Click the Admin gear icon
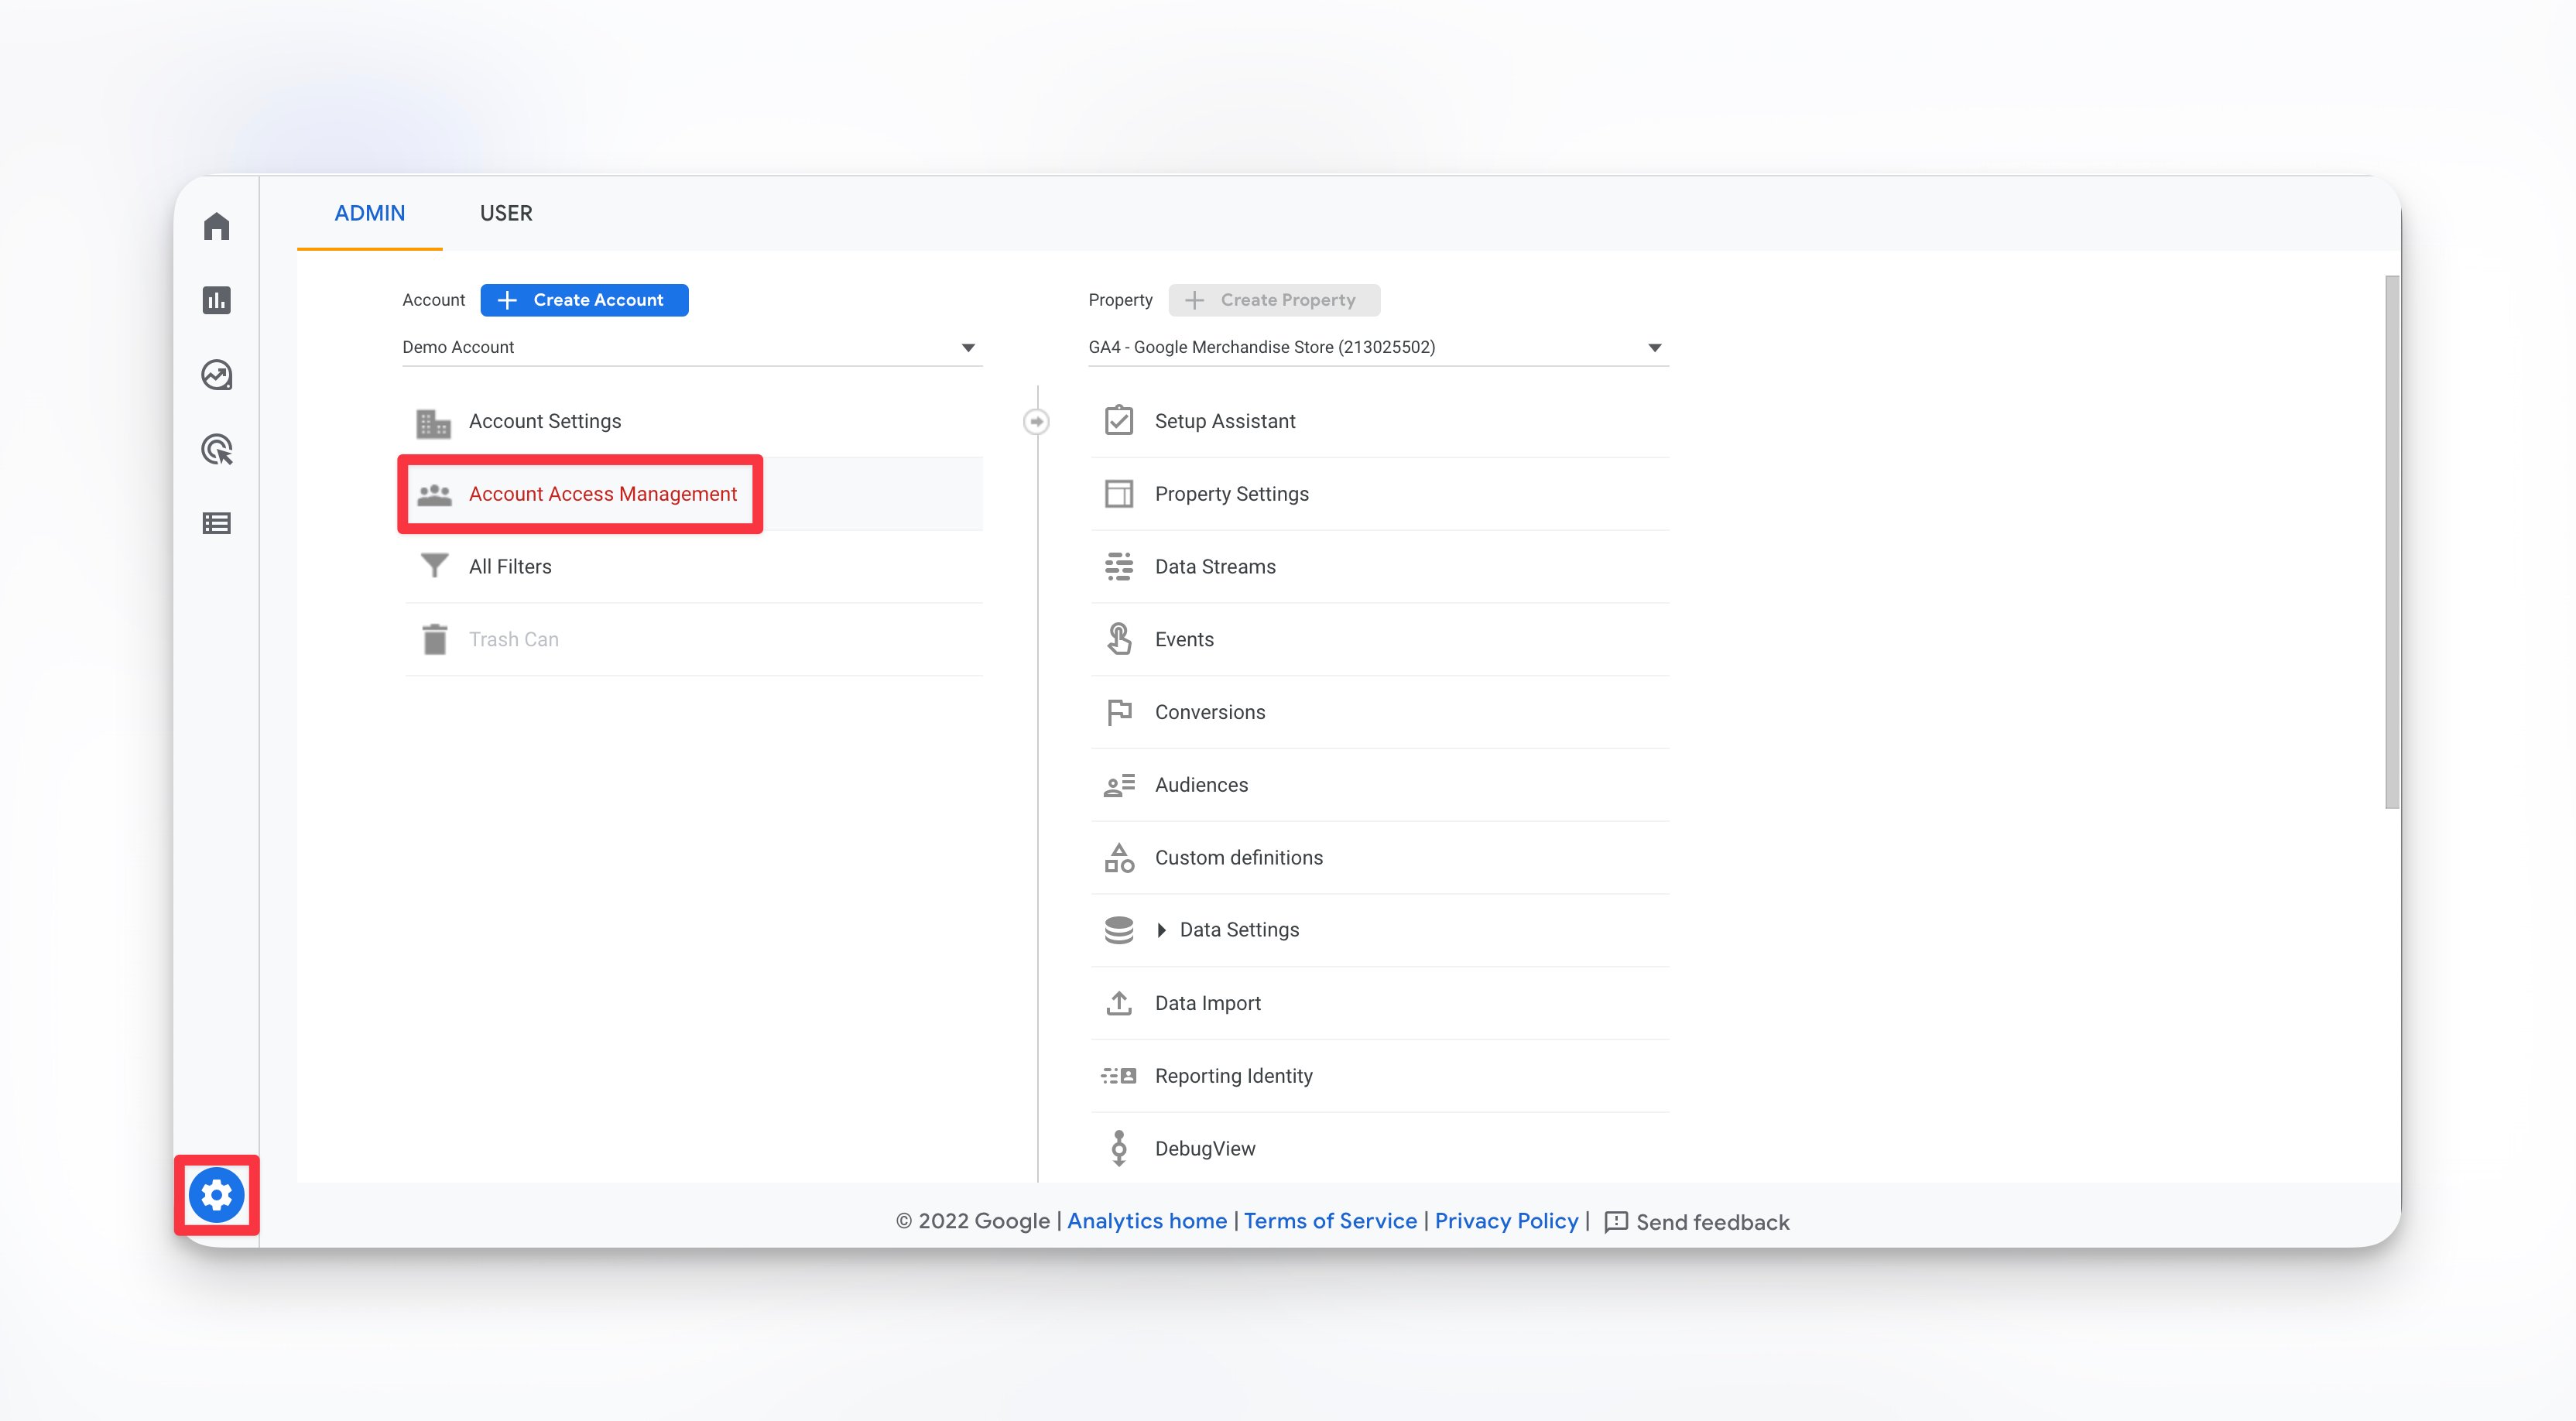The height and width of the screenshot is (1421, 2576). 216,1195
